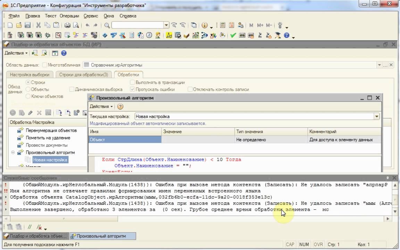Screen dimensions: 400x250
Task: Switch to the Строки для обработки(3) tab
Action: click(x=83, y=75)
